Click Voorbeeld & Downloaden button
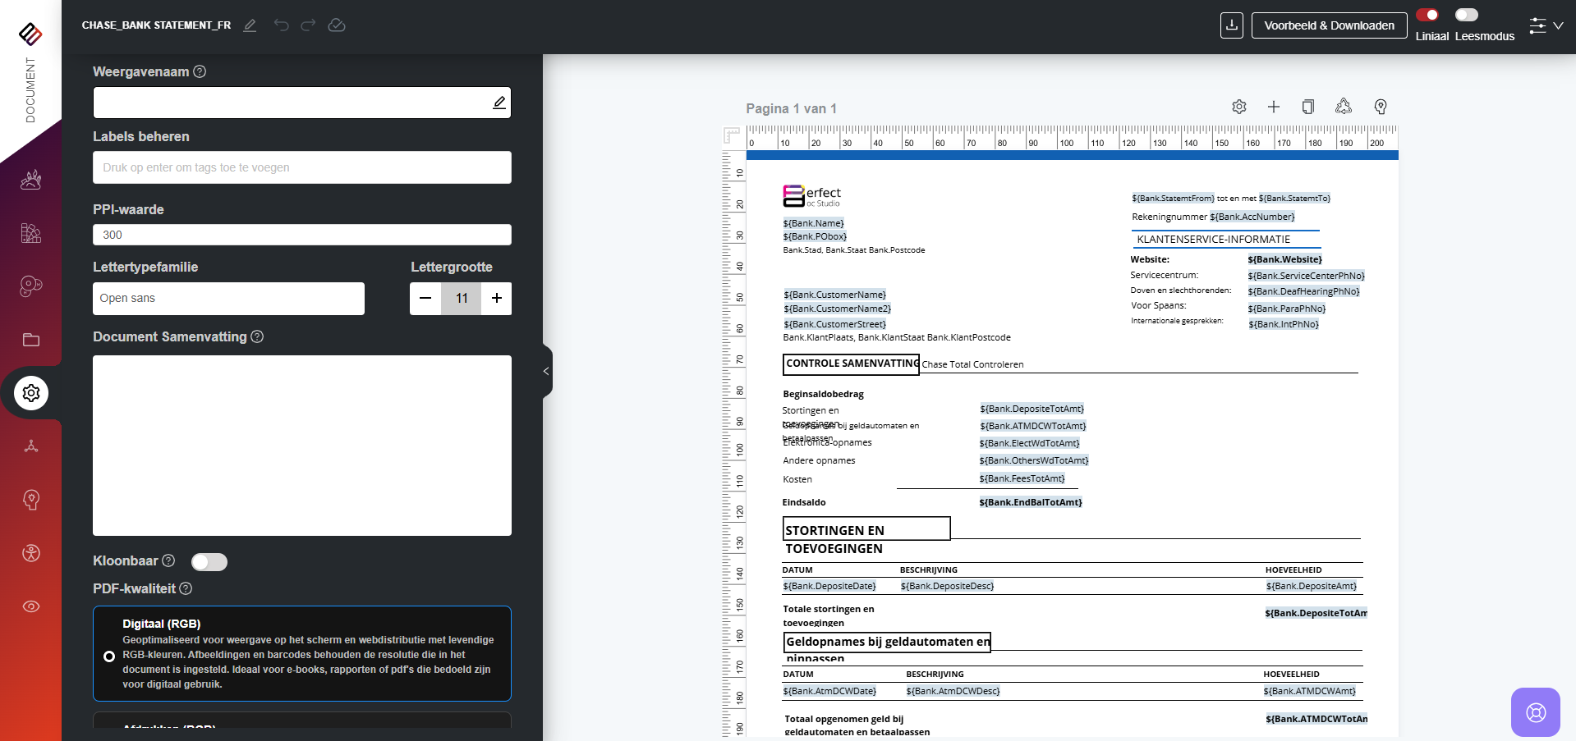1576x741 pixels. tap(1329, 25)
